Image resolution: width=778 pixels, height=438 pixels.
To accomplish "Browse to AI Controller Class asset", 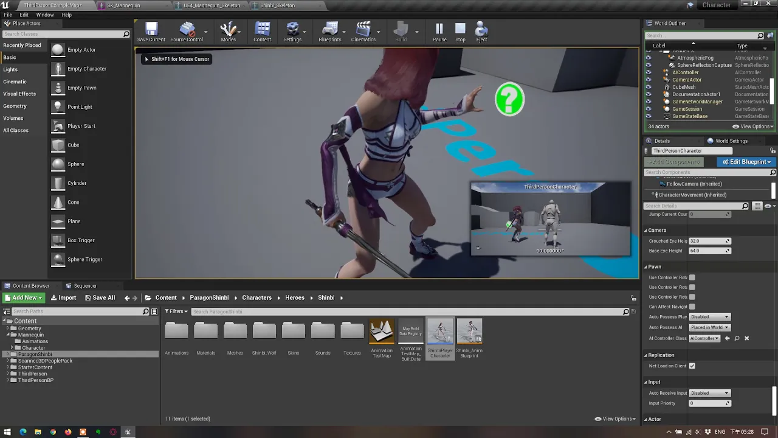I will (737, 338).
